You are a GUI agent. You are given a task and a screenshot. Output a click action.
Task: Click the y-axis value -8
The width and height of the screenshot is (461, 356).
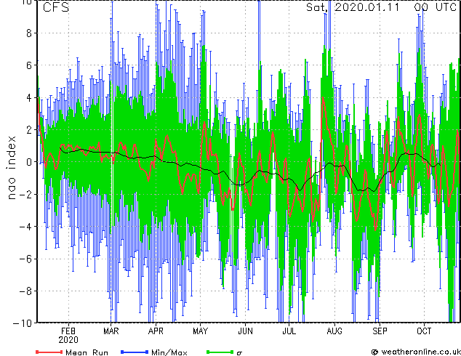(25, 291)
